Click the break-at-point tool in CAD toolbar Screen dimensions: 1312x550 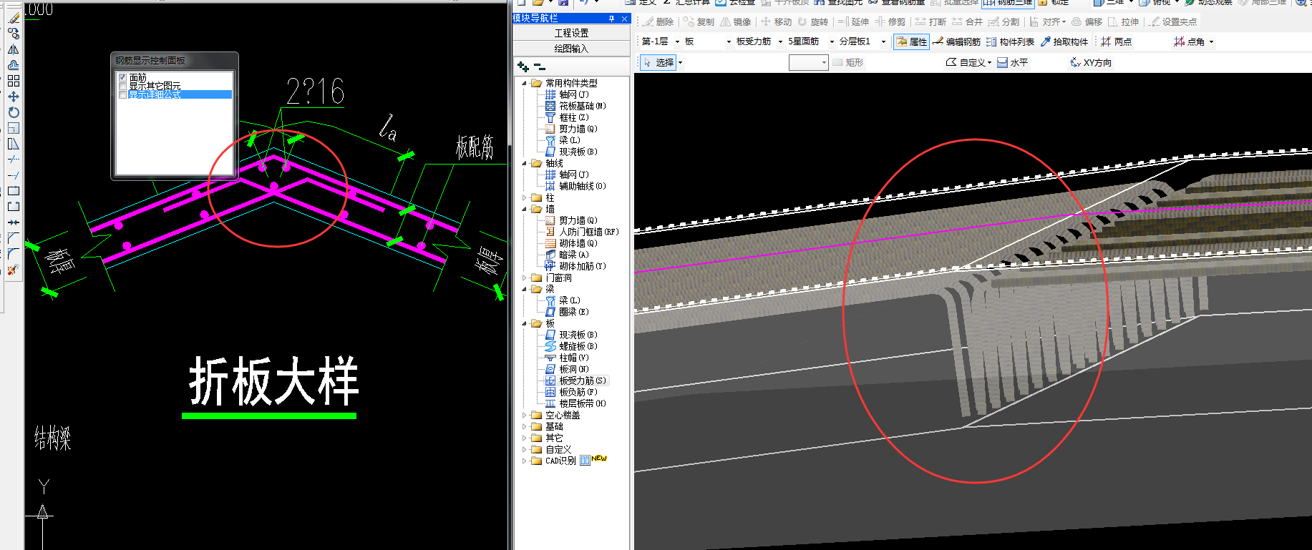click(14, 191)
